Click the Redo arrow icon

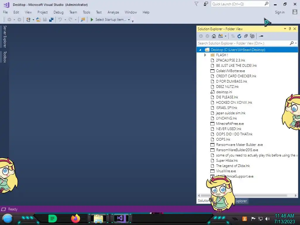70,20
